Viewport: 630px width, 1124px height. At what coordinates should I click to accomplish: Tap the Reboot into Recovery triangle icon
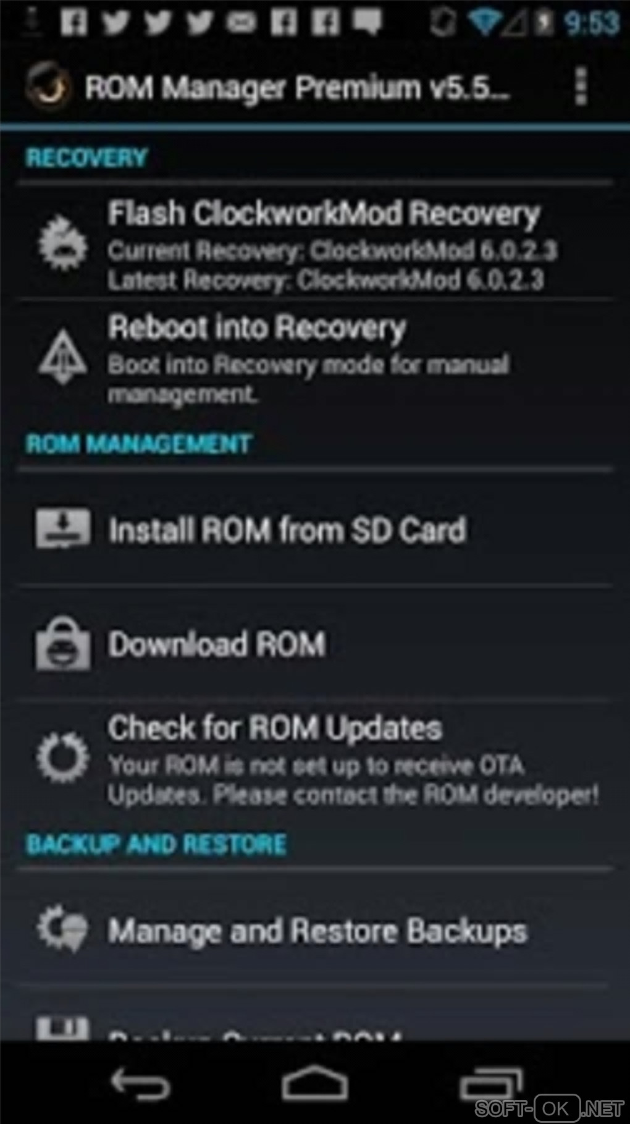point(62,357)
